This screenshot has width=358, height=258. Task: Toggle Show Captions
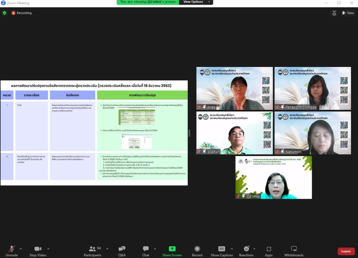(x=222, y=251)
